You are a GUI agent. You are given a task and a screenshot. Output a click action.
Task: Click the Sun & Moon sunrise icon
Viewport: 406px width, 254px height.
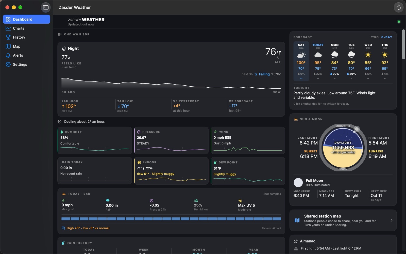pyautogui.click(x=296, y=119)
